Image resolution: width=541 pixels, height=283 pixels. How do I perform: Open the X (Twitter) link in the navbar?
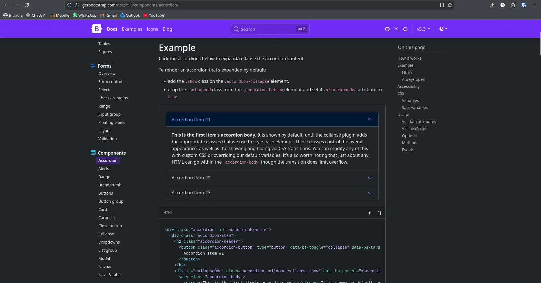click(396, 29)
